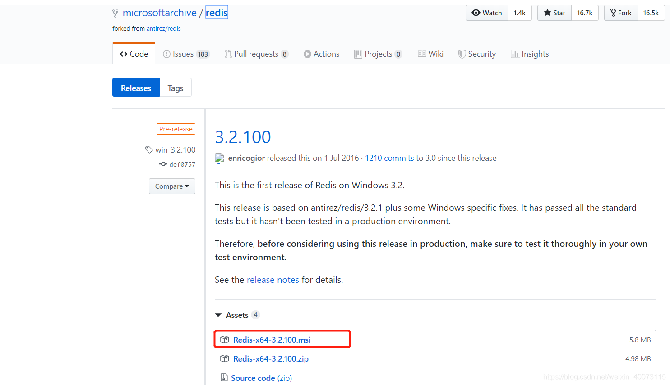The height and width of the screenshot is (385, 670).
Task: Click the zip file icon beside Source code
Action: pos(224,377)
